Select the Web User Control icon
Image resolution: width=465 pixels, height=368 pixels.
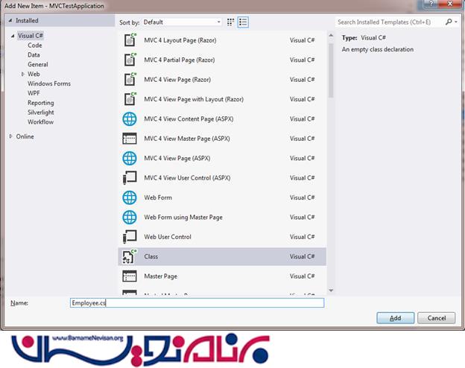(x=130, y=237)
